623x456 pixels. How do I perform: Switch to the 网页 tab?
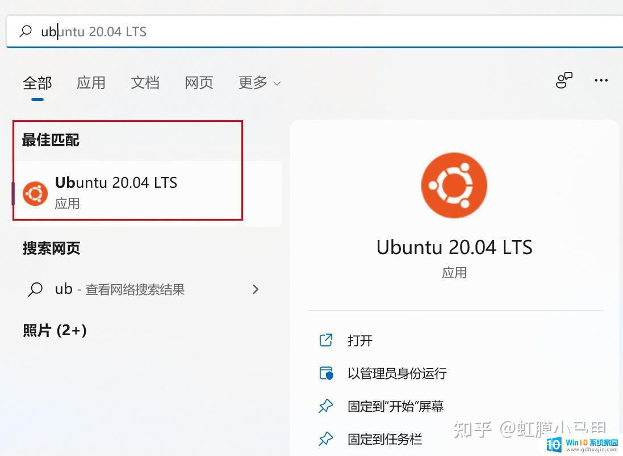[x=199, y=83]
